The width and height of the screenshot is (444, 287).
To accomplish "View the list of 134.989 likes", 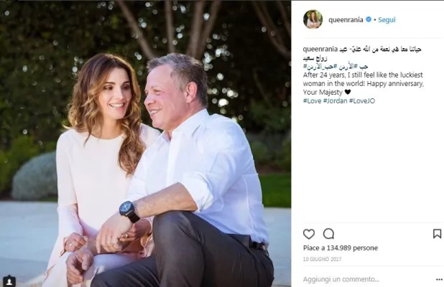I will click(x=341, y=248).
